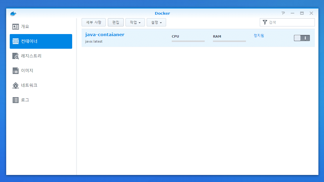The height and width of the screenshot is (182, 324).
Task: Close the Docker window
Action: [311, 13]
